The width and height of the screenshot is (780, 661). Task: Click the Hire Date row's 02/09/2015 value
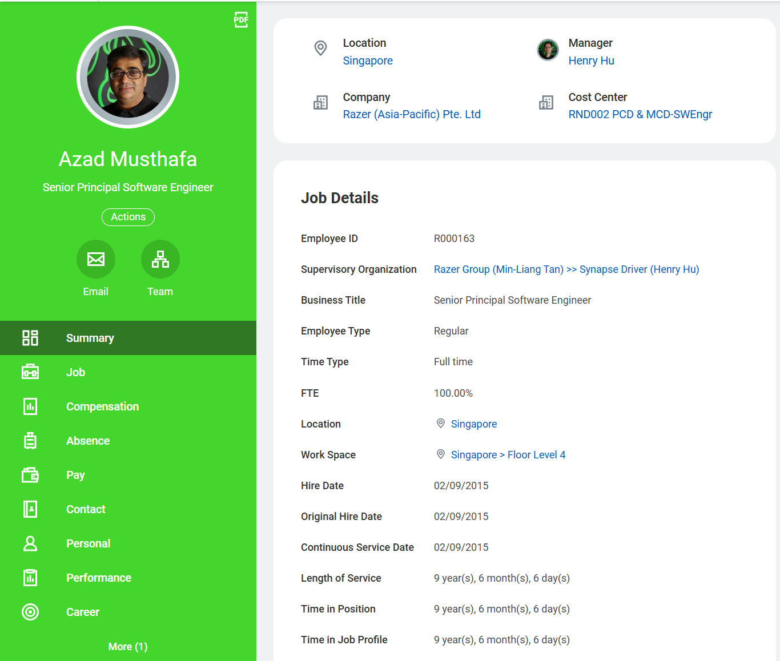click(461, 486)
